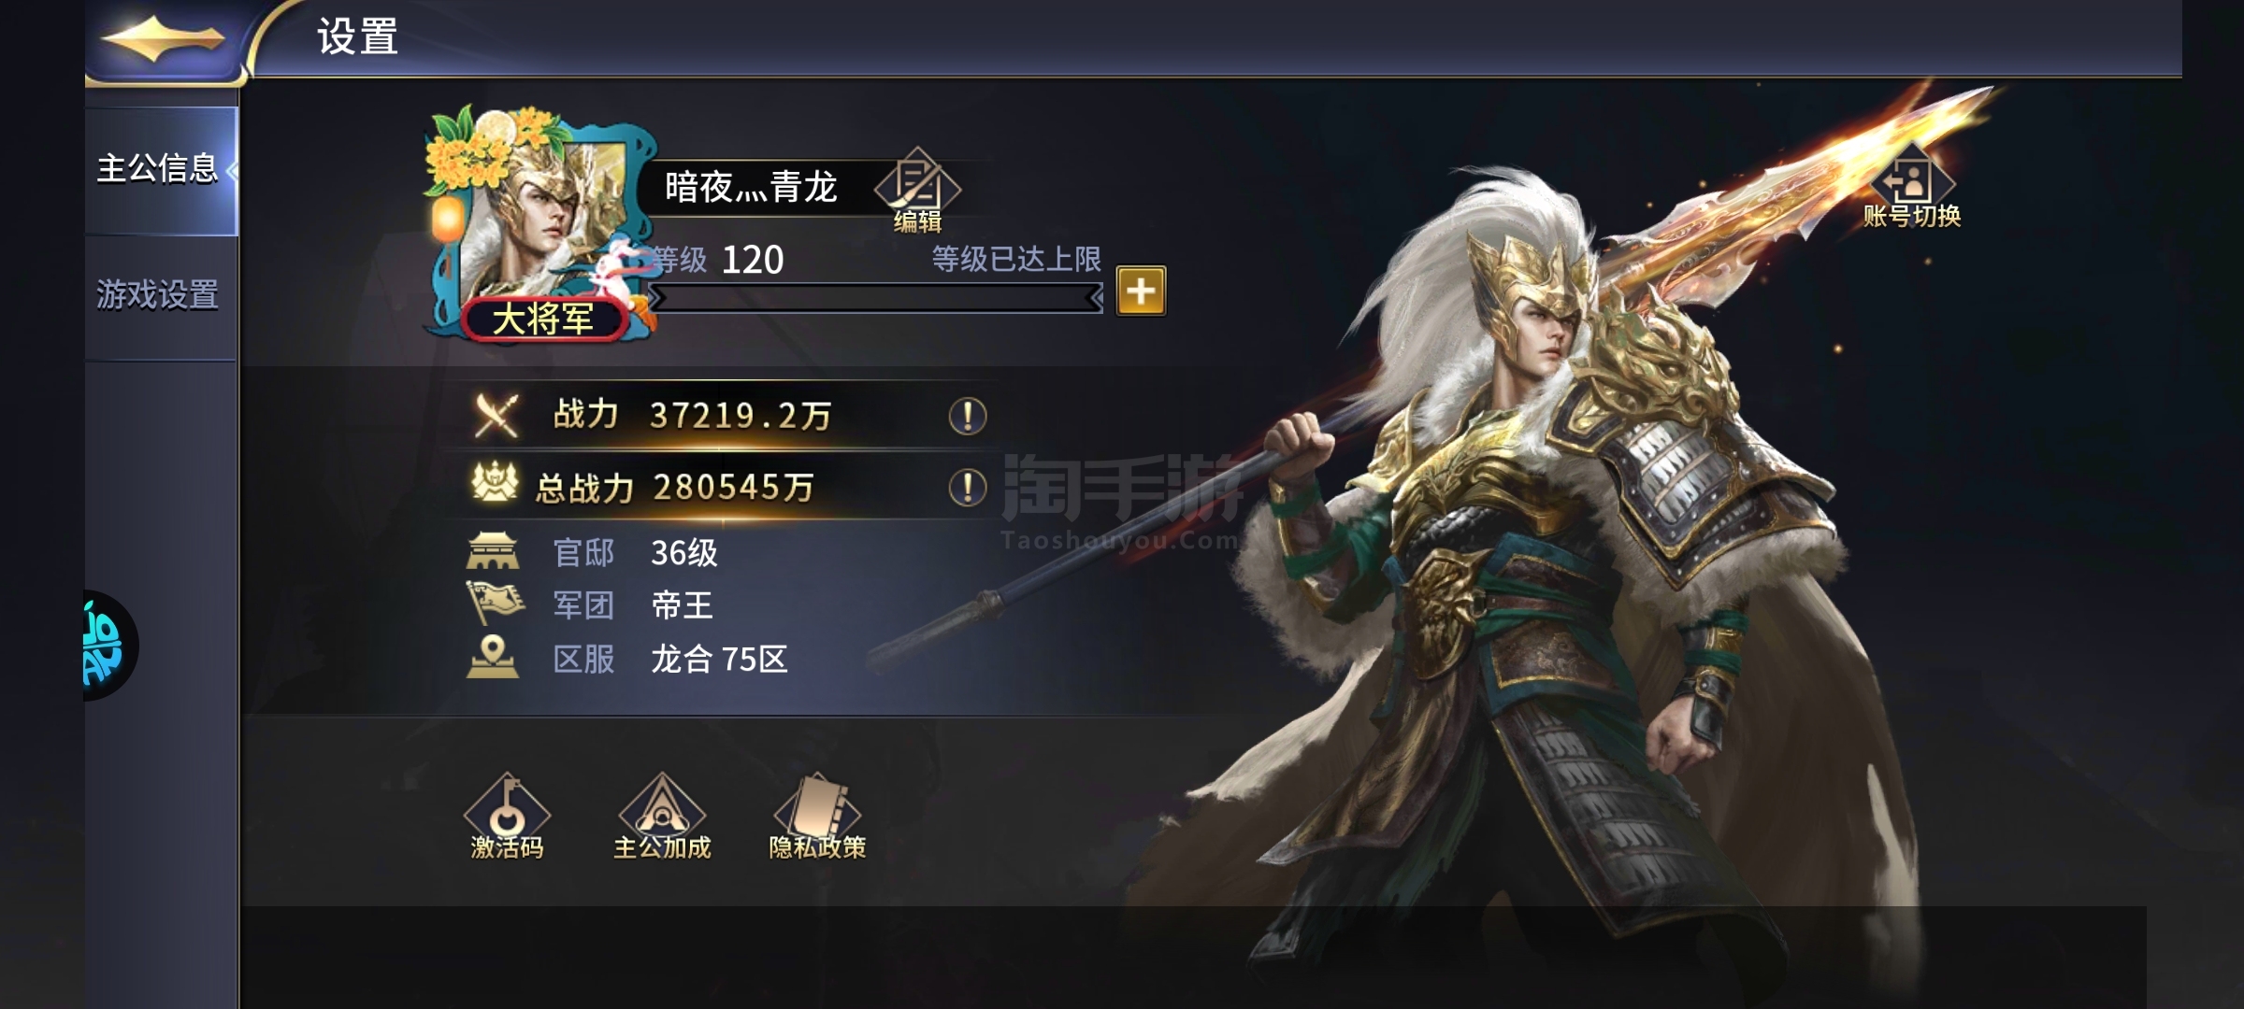This screenshot has width=2244, height=1009.
Task: Click the 官邸 building icon
Action: point(493,551)
